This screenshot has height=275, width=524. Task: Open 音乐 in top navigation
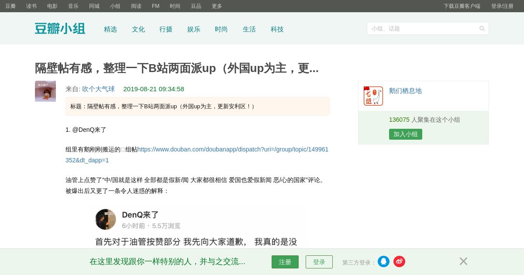pos(73,6)
